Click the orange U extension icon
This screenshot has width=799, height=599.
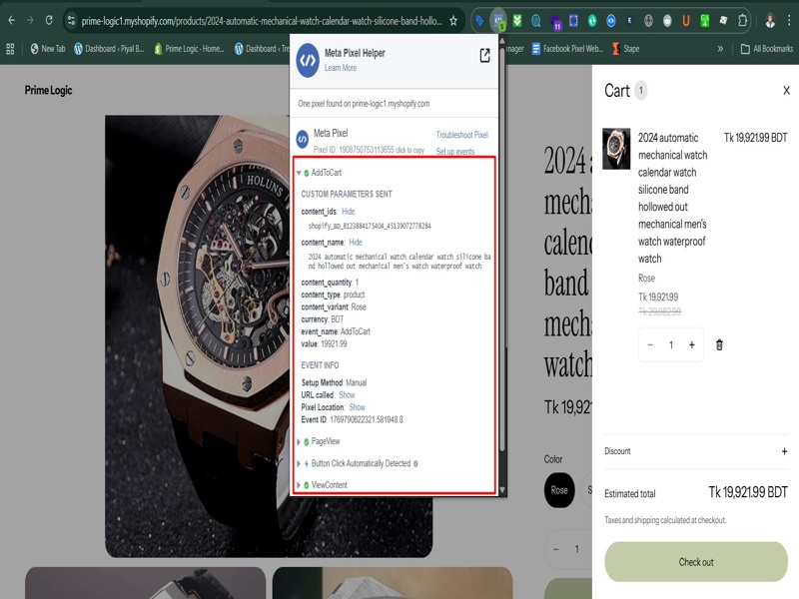pyautogui.click(x=686, y=21)
